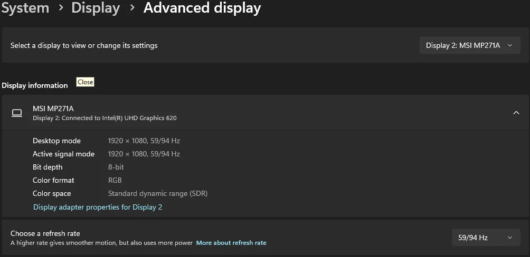Open the Display 2: MSI MP271A dropdown
This screenshot has height=257, width=530.
point(470,45)
